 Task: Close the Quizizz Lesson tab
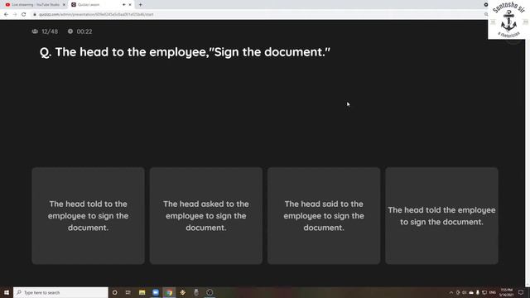coord(130,5)
